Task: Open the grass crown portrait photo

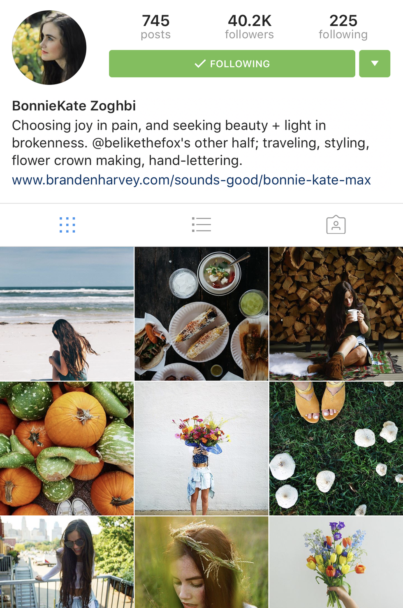Action: click(x=201, y=562)
